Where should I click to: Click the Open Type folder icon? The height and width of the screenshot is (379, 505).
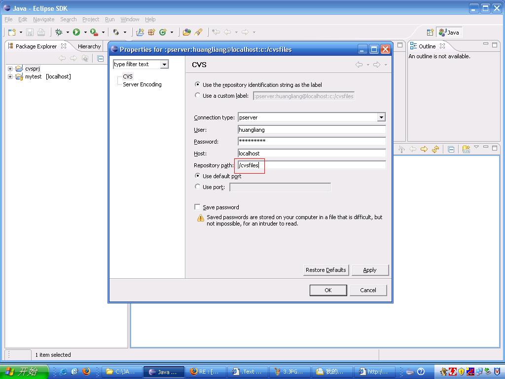[x=187, y=32]
